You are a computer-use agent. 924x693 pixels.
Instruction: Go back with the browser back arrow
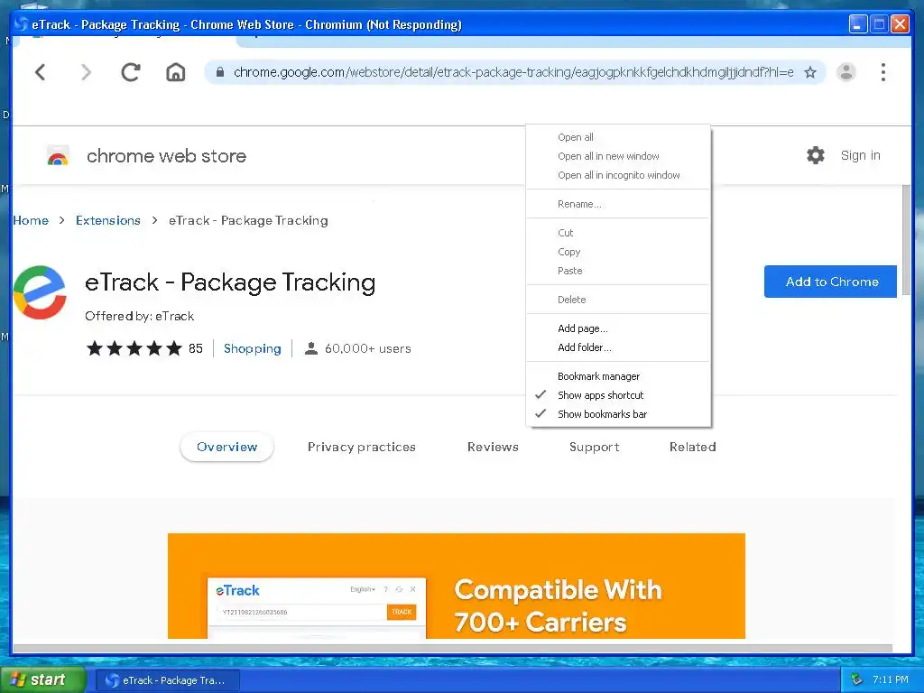[x=40, y=72]
